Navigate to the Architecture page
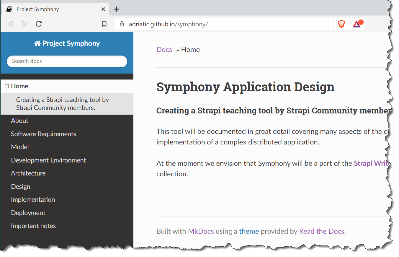The width and height of the screenshot is (399, 257). pos(28,173)
